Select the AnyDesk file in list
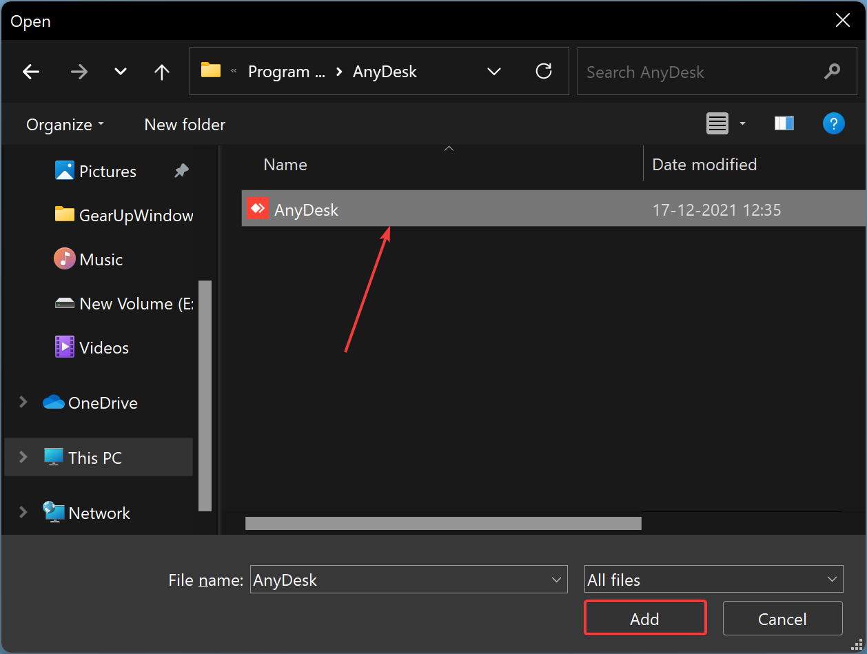Viewport: 867px width, 654px height. [x=553, y=208]
